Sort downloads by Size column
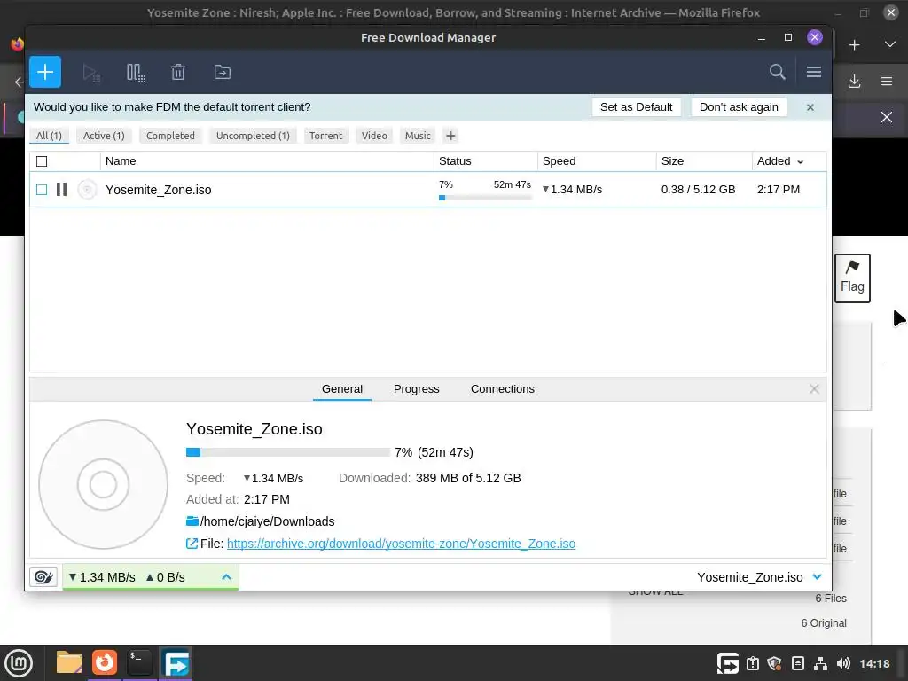The image size is (908, 681). point(672,161)
